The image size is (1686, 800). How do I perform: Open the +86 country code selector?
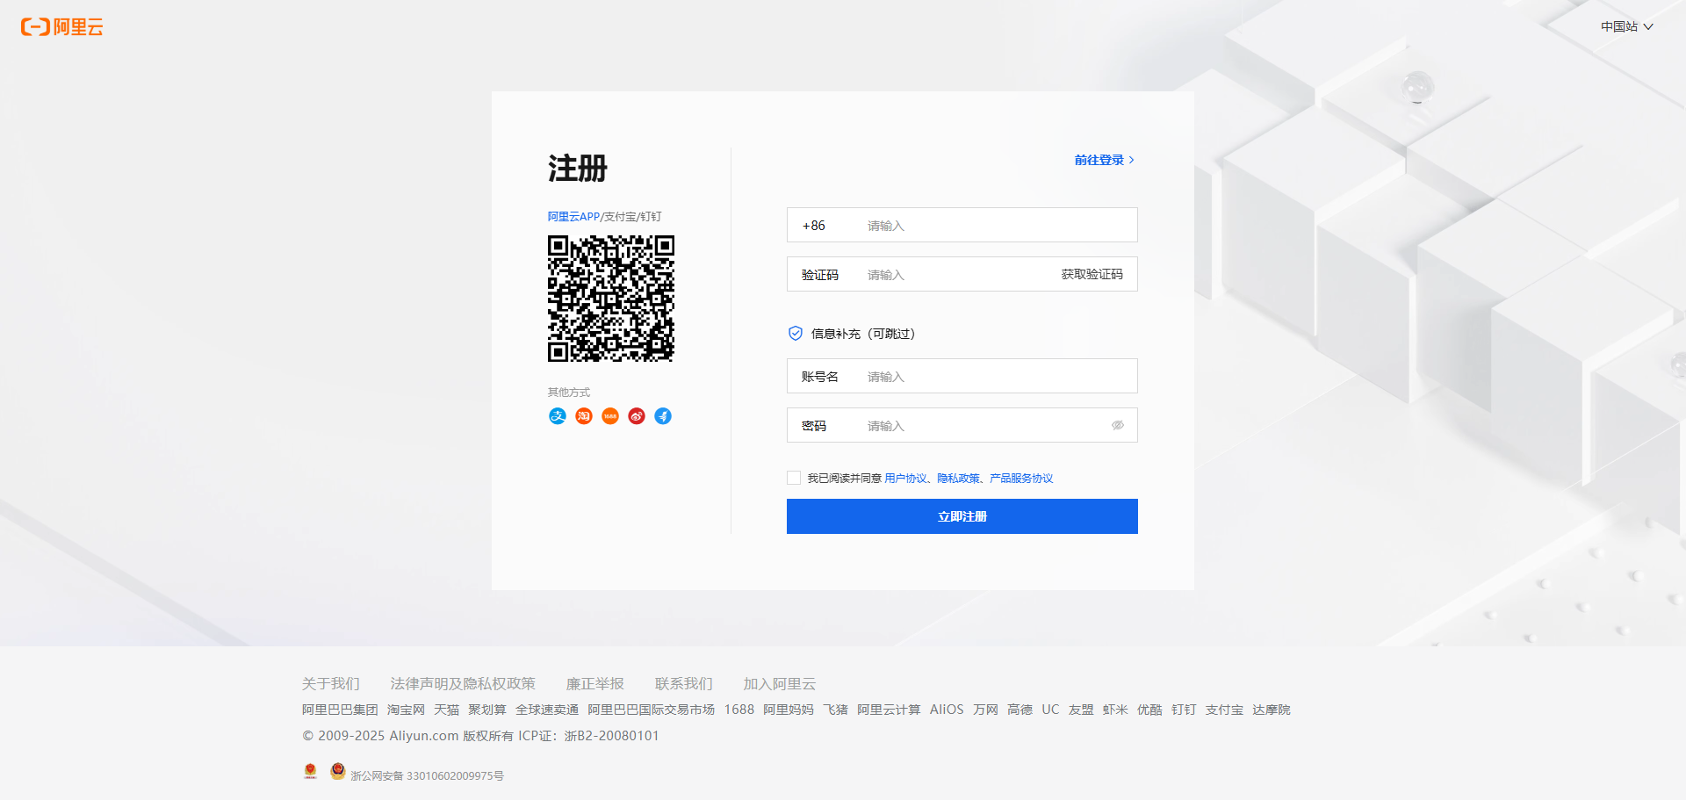(814, 226)
